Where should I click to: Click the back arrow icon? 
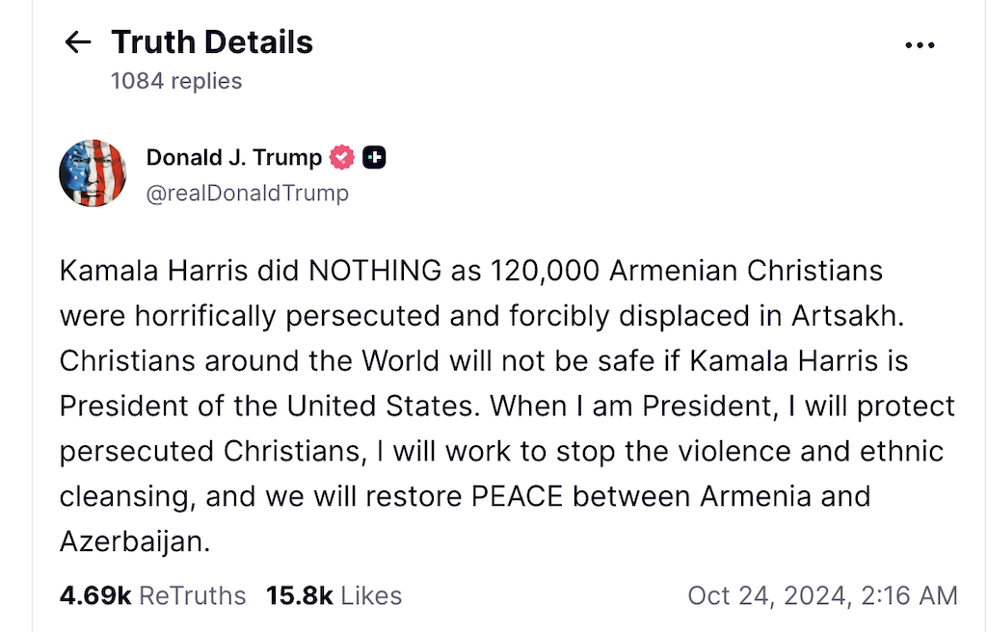tap(77, 42)
